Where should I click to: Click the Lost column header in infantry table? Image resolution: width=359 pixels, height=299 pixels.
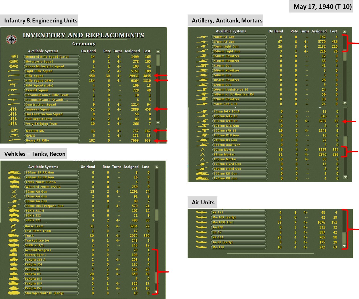[147, 51]
